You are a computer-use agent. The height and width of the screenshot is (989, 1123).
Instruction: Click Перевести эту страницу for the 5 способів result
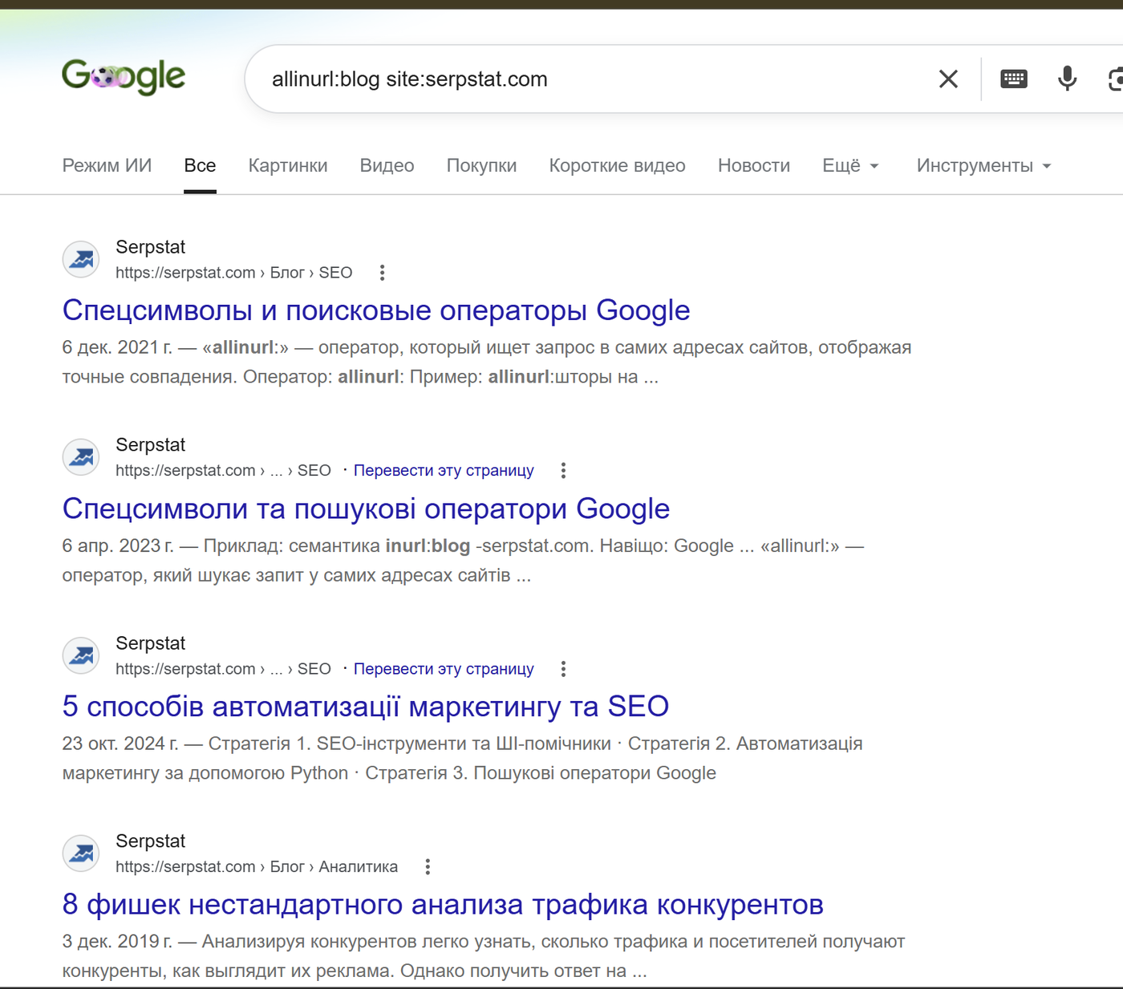[444, 669]
